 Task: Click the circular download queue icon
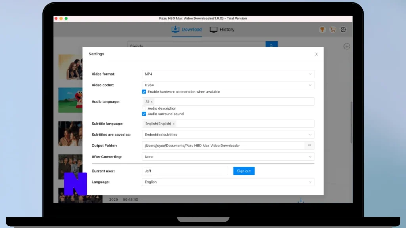[x=347, y=46]
